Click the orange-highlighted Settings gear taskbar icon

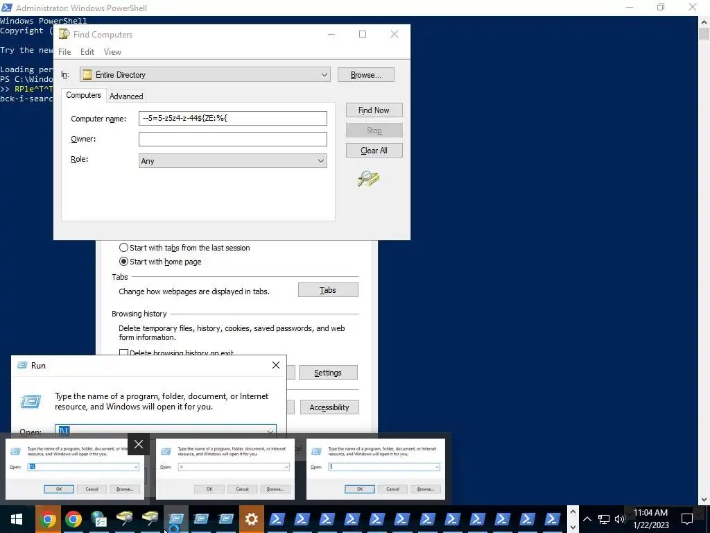251,519
